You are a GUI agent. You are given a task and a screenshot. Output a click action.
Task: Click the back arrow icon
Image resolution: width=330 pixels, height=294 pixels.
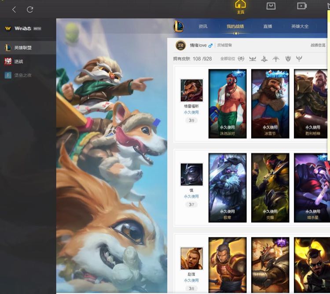coord(14,9)
